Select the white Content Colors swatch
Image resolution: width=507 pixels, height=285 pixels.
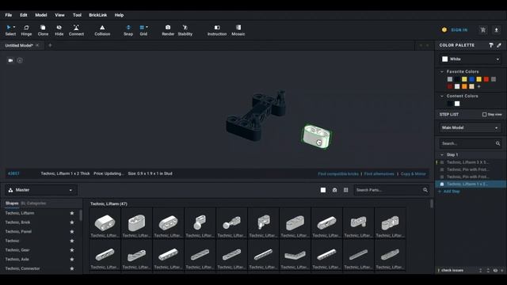[457, 104]
